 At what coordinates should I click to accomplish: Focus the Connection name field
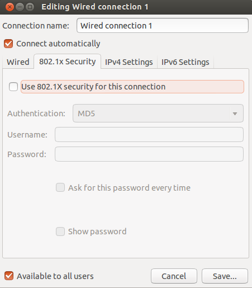(163, 26)
